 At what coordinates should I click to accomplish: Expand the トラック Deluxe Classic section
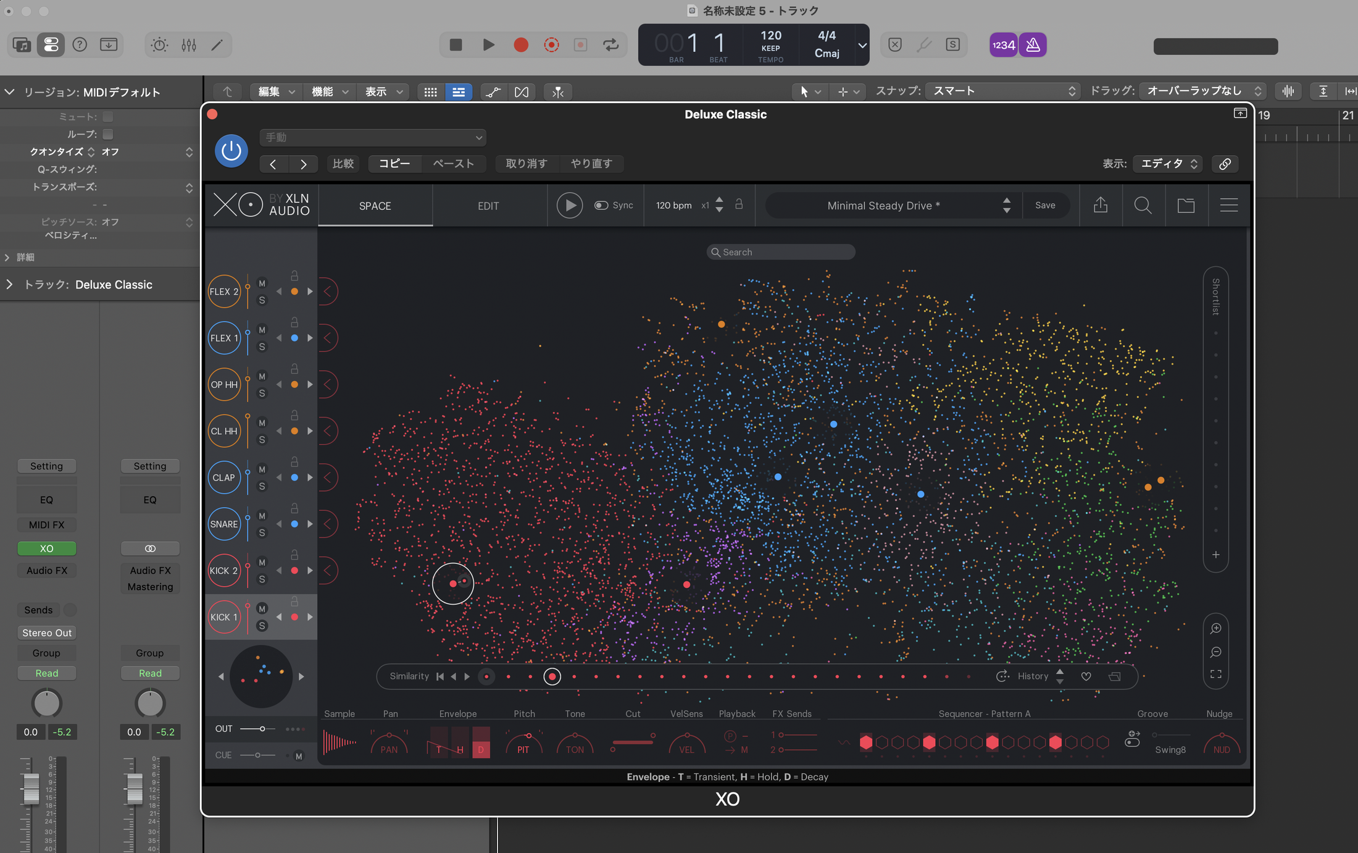(x=9, y=284)
